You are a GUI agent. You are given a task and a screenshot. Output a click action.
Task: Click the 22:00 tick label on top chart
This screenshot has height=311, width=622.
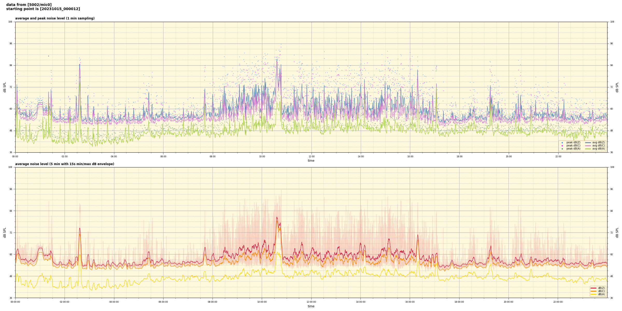(x=558, y=157)
